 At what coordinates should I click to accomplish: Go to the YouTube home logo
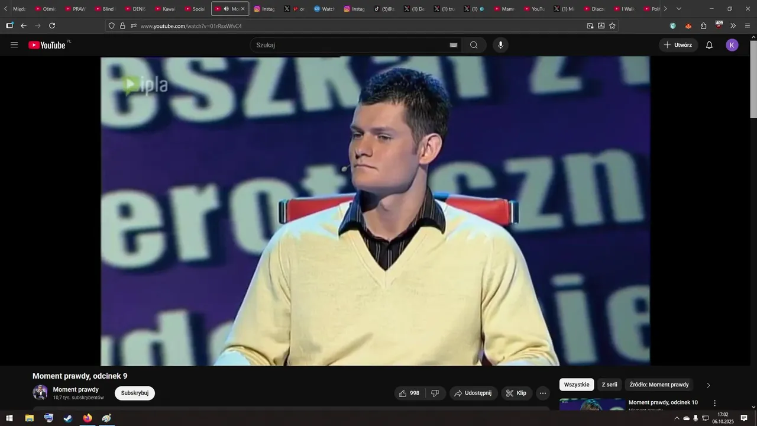[x=47, y=45]
